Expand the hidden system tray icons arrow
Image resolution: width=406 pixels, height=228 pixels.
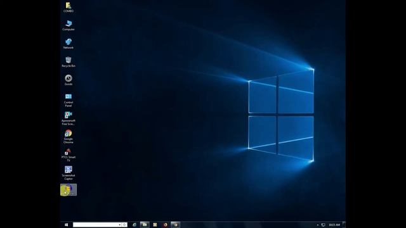click(x=318, y=225)
